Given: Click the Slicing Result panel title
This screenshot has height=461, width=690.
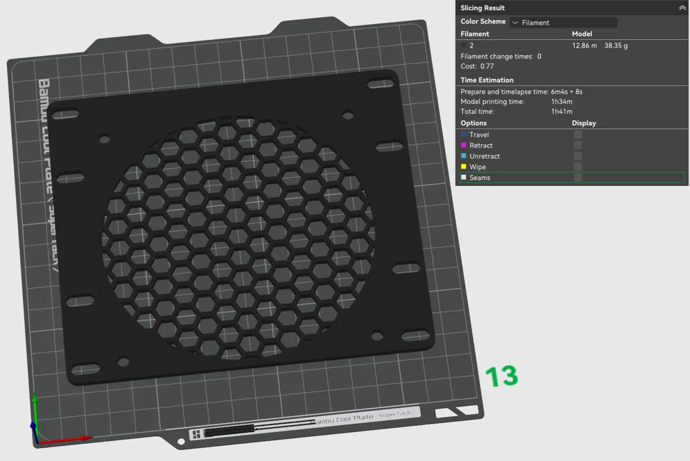Looking at the screenshot, I should pyautogui.click(x=482, y=8).
